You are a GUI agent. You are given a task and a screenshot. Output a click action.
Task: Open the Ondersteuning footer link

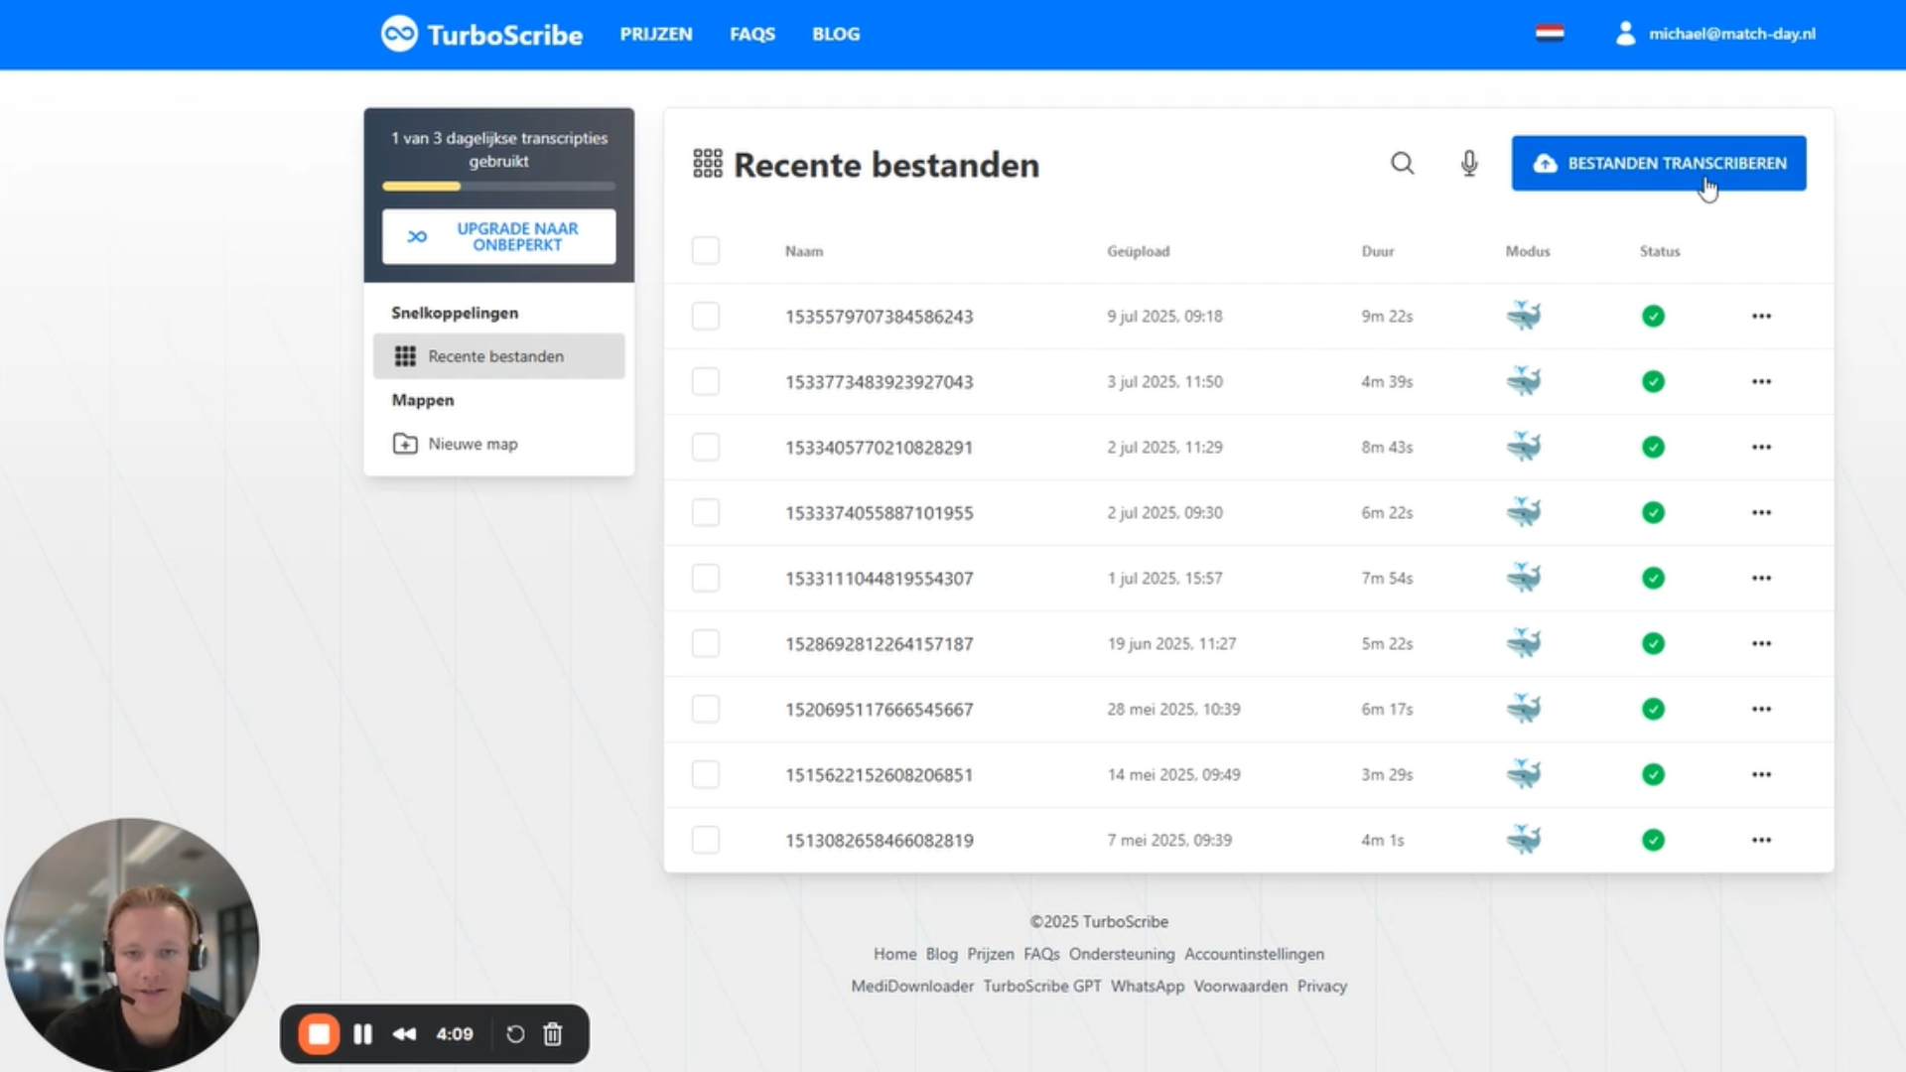(x=1122, y=954)
